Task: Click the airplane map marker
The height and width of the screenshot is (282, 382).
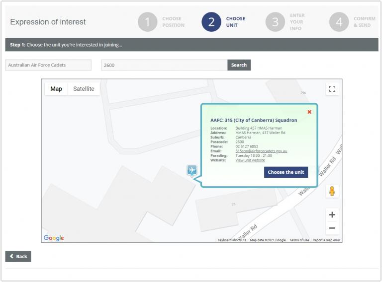Action: (x=192, y=171)
